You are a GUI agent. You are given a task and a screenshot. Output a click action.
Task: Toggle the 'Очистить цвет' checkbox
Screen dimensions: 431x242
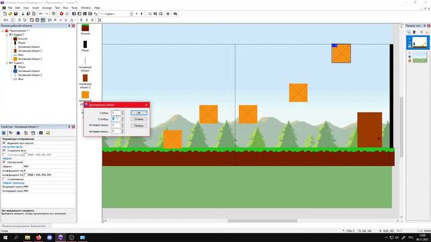4,155
